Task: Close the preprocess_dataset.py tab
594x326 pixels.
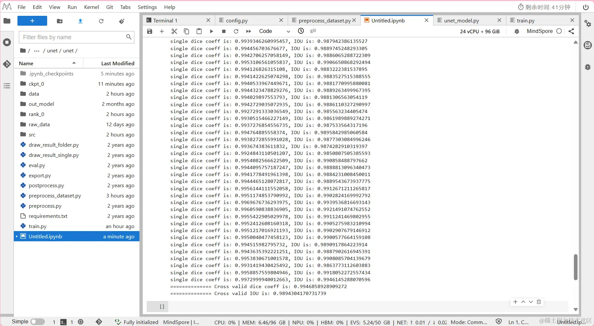Action: [x=354, y=20]
